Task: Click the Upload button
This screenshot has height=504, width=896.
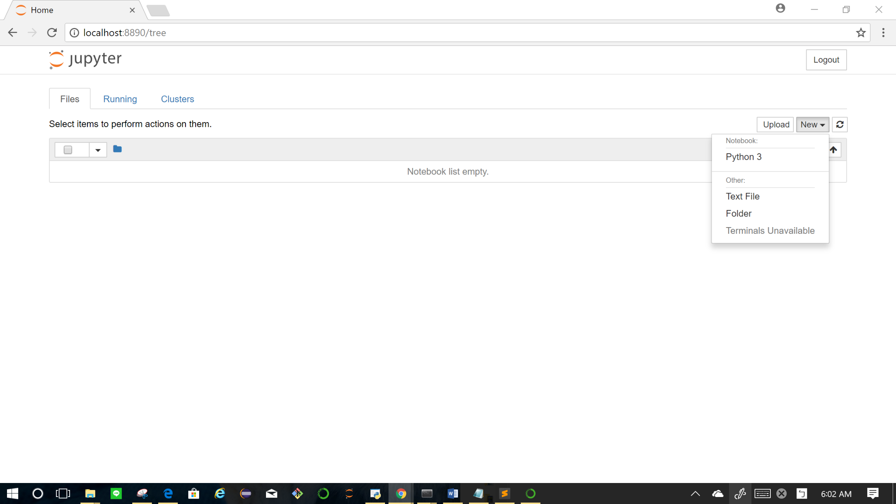Action: tap(775, 124)
